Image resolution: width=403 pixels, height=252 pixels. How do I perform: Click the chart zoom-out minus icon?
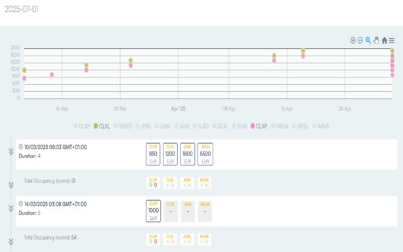click(x=360, y=40)
